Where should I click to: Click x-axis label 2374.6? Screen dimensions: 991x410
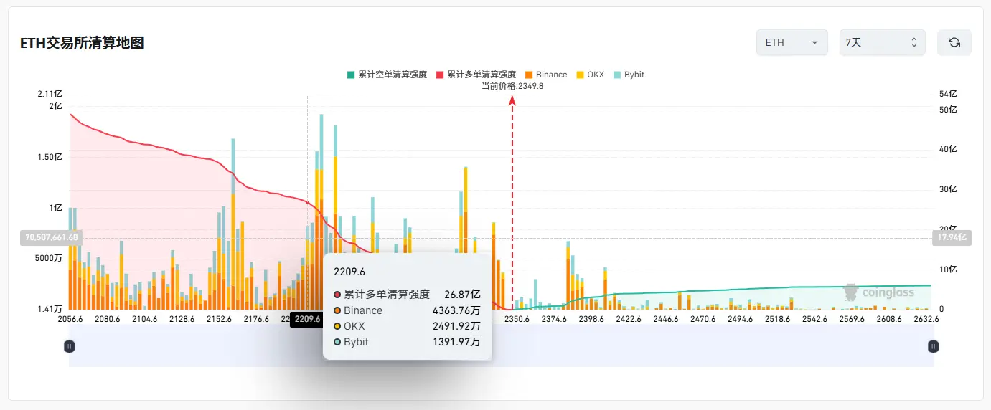(554, 320)
